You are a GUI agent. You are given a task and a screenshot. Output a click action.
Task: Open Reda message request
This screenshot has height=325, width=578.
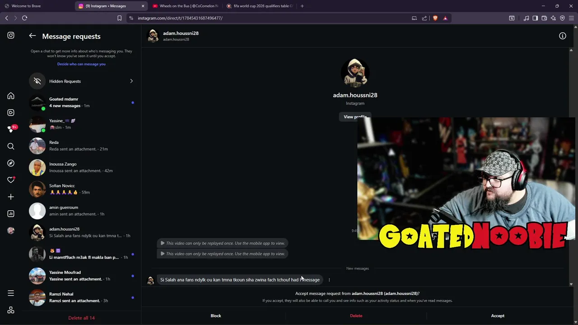coord(81,146)
